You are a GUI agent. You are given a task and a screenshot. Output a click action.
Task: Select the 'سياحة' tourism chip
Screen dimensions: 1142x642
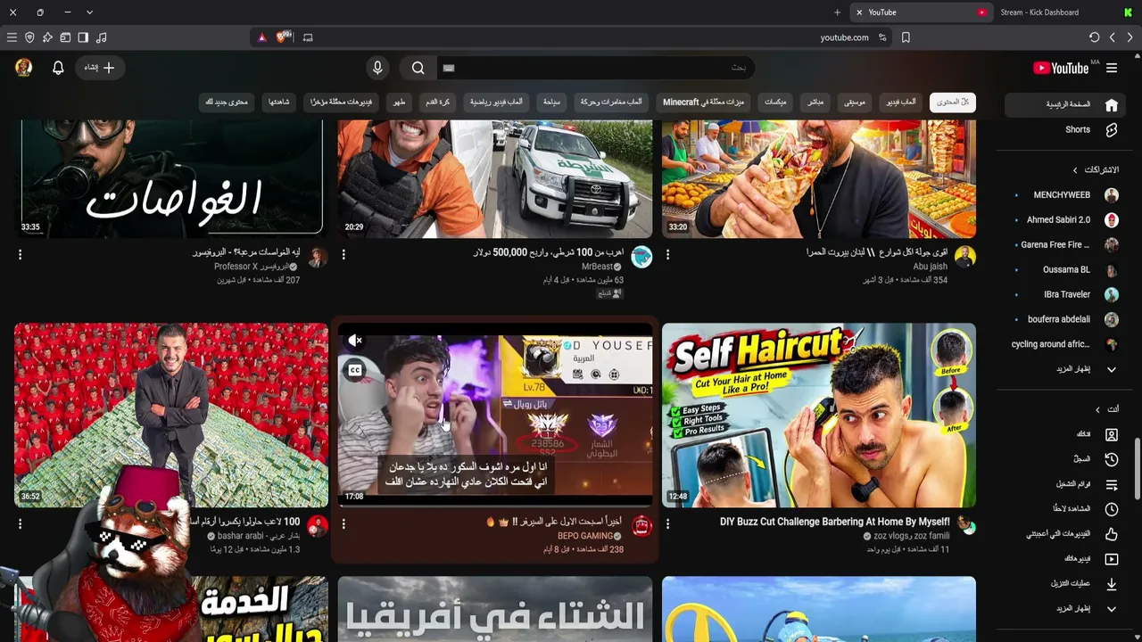pyautogui.click(x=552, y=103)
